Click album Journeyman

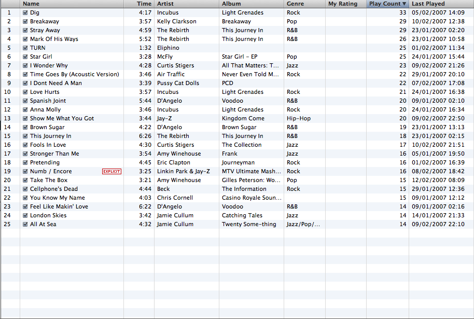238,162
